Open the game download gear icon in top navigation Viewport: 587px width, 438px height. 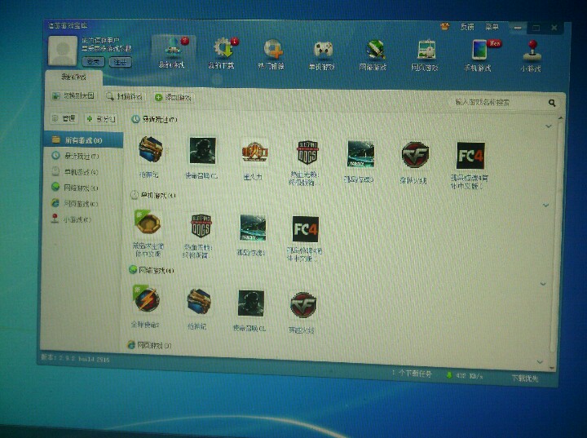click(223, 49)
